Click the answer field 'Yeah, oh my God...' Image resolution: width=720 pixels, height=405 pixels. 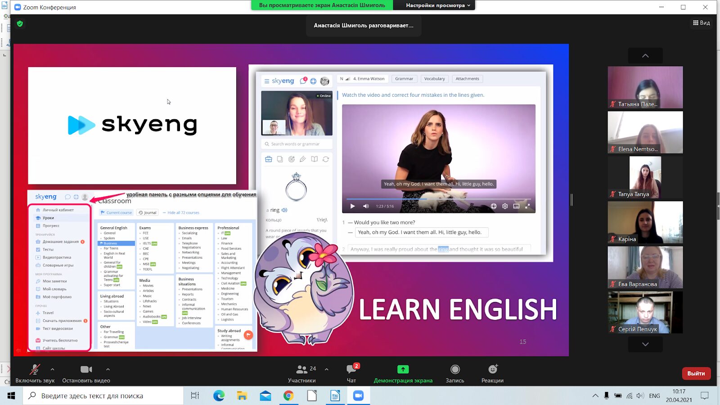point(422,232)
